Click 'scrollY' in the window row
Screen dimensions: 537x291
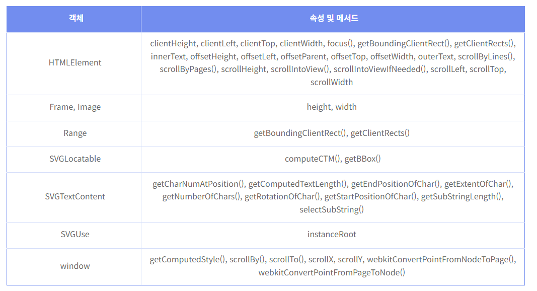pyautogui.click(x=350, y=260)
